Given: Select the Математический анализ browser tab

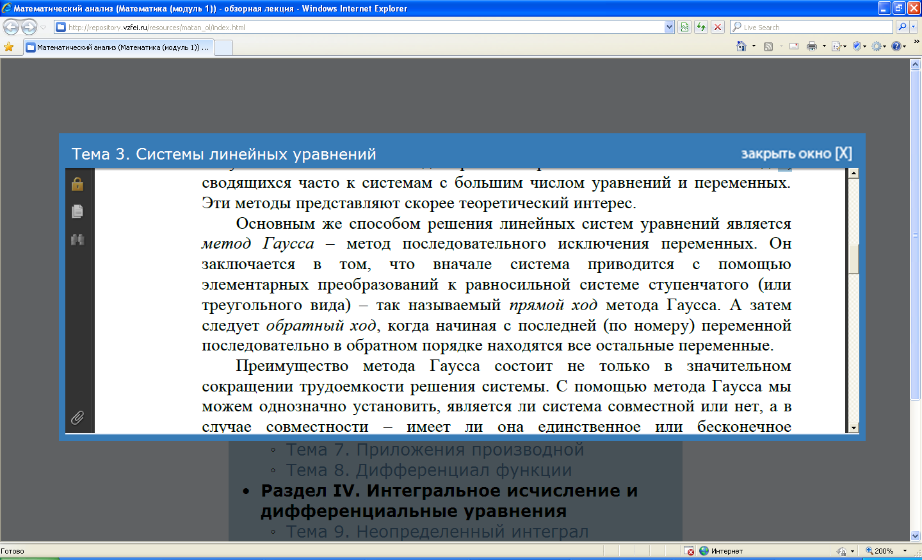Looking at the screenshot, I should 118,47.
